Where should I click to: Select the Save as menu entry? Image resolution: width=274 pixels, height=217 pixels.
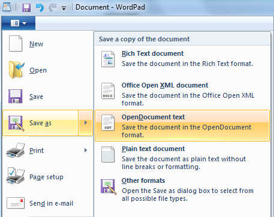point(40,123)
